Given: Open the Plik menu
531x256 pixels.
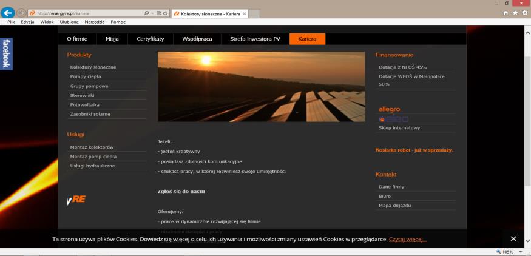Looking at the screenshot, I should tap(11, 22).
